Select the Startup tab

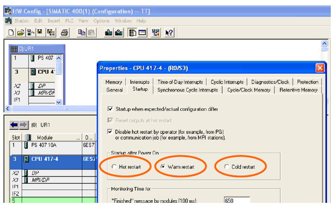tap(140, 89)
